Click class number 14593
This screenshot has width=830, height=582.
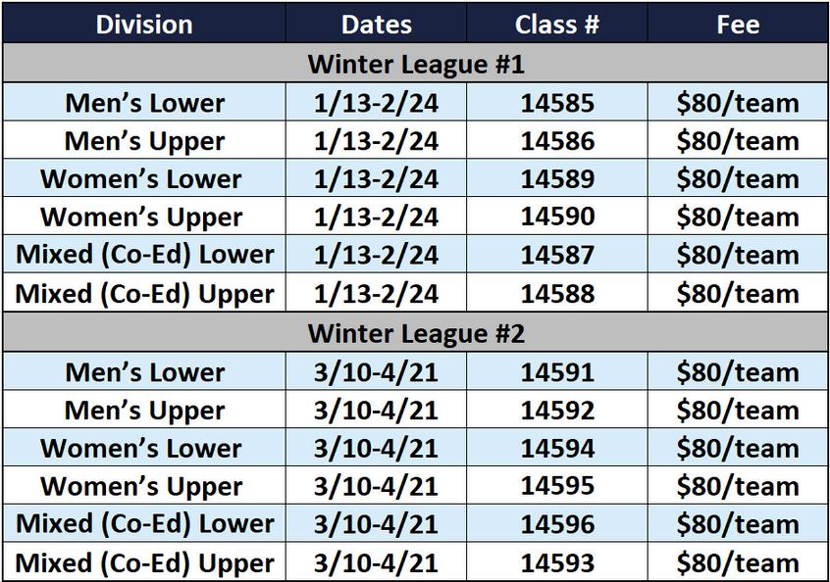pos(557,562)
